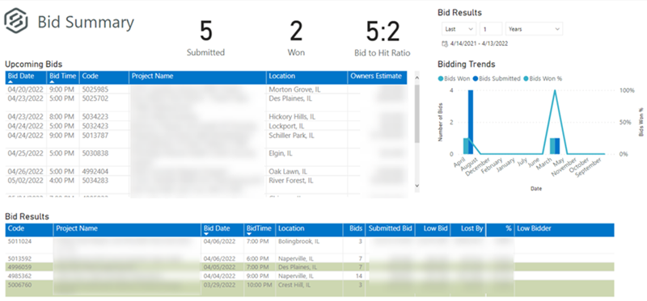This screenshot has width=647, height=301.
Task: Sort Bid Results by Bid Date
Action: tap(223, 230)
